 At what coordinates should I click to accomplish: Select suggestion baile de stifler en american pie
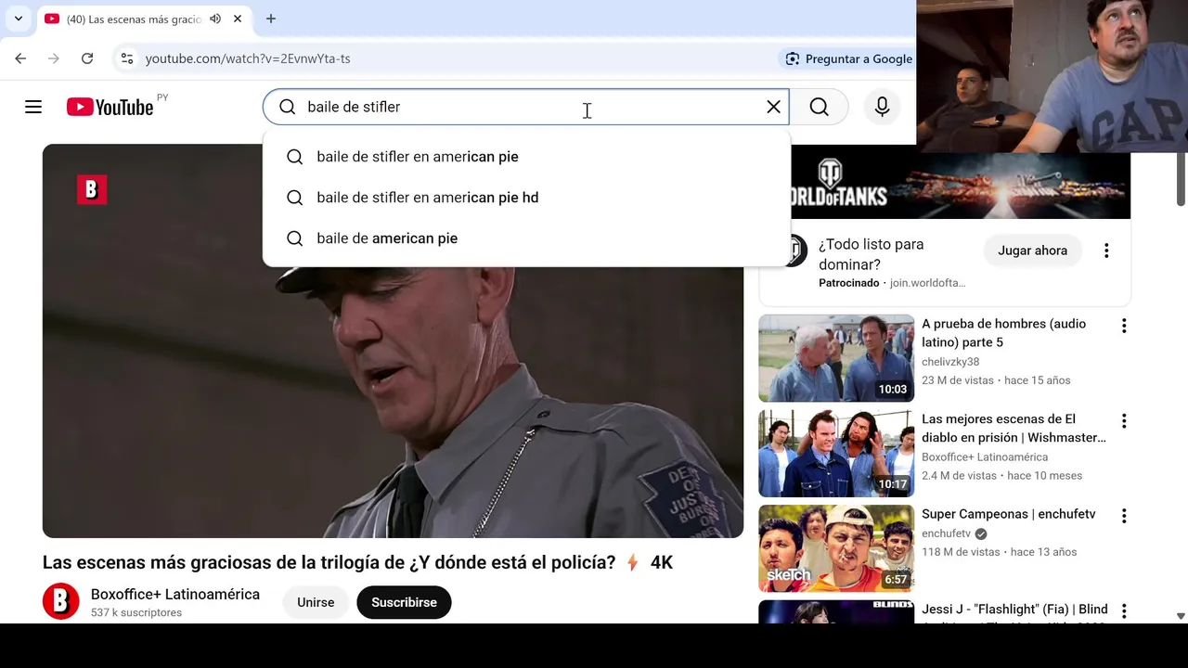tap(526, 157)
